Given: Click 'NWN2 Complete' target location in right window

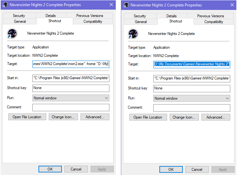Looking at the screenshot, I should coord(166,56).
